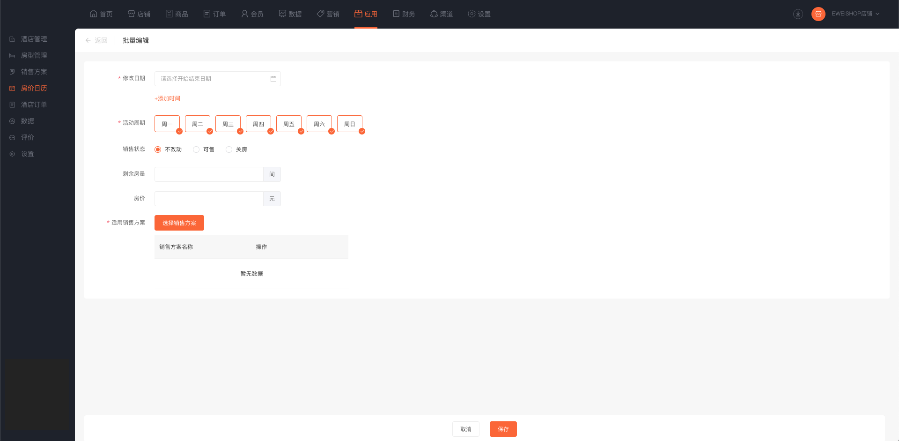Click the 酒店管理 sidebar icon
Viewport: 899px width, 441px height.
(12, 39)
